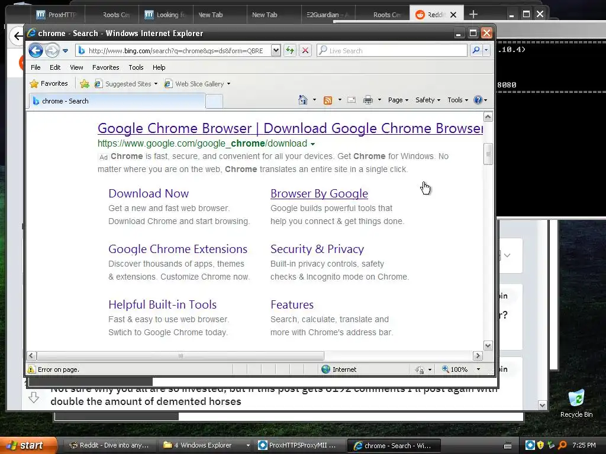Click the system tray shield security icon

[540, 446]
